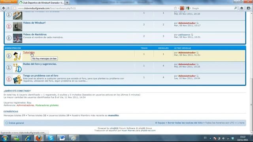Screen dimensions: 253x142
Task: Open Administrador profile in Videos de Windsurf row
Action: (x=187, y=23)
